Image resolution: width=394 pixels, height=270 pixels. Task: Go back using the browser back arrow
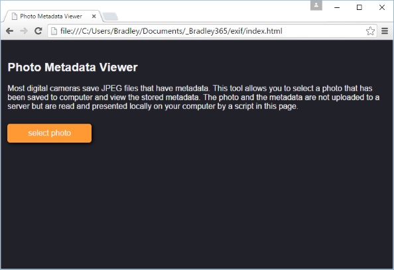pyautogui.click(x=9, y=31)
